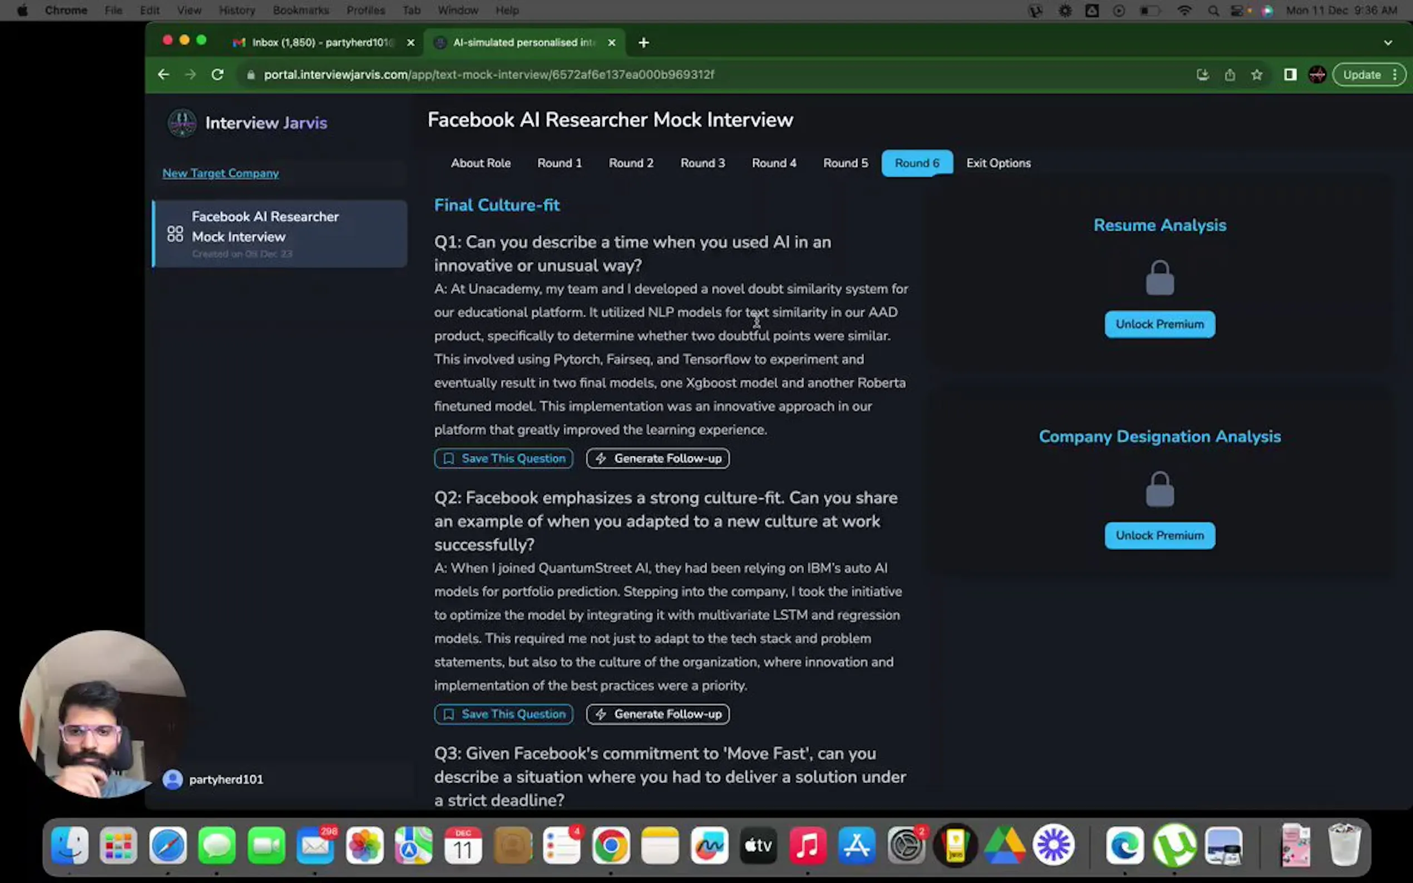
Task: Switch to the Round 3 tab
Action: (702, 163)
